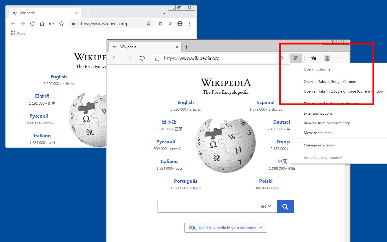The width and height of the screenshot is (387, 242).
Task: Click the home icon in the Chrome toolbar
Action: point(42,24)
